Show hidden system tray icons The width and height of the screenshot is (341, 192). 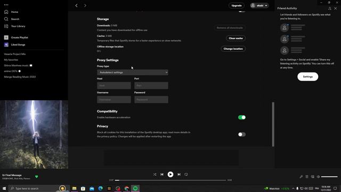click(x=293, y=188)
